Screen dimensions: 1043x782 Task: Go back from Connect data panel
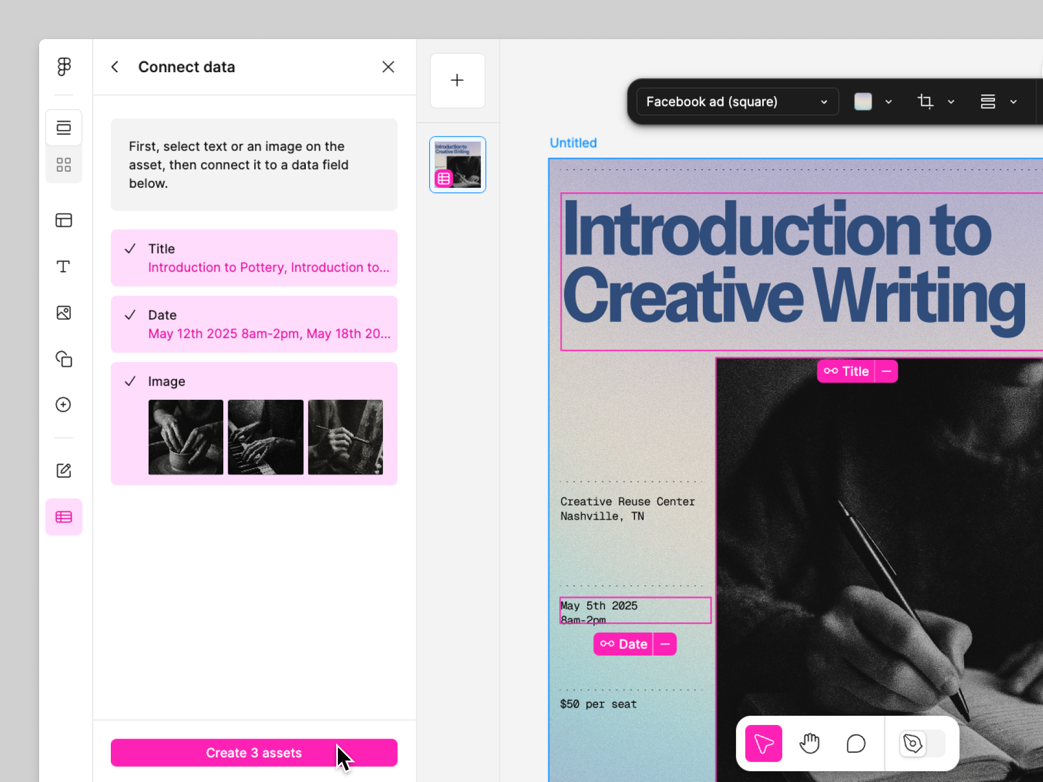[115, 66]
